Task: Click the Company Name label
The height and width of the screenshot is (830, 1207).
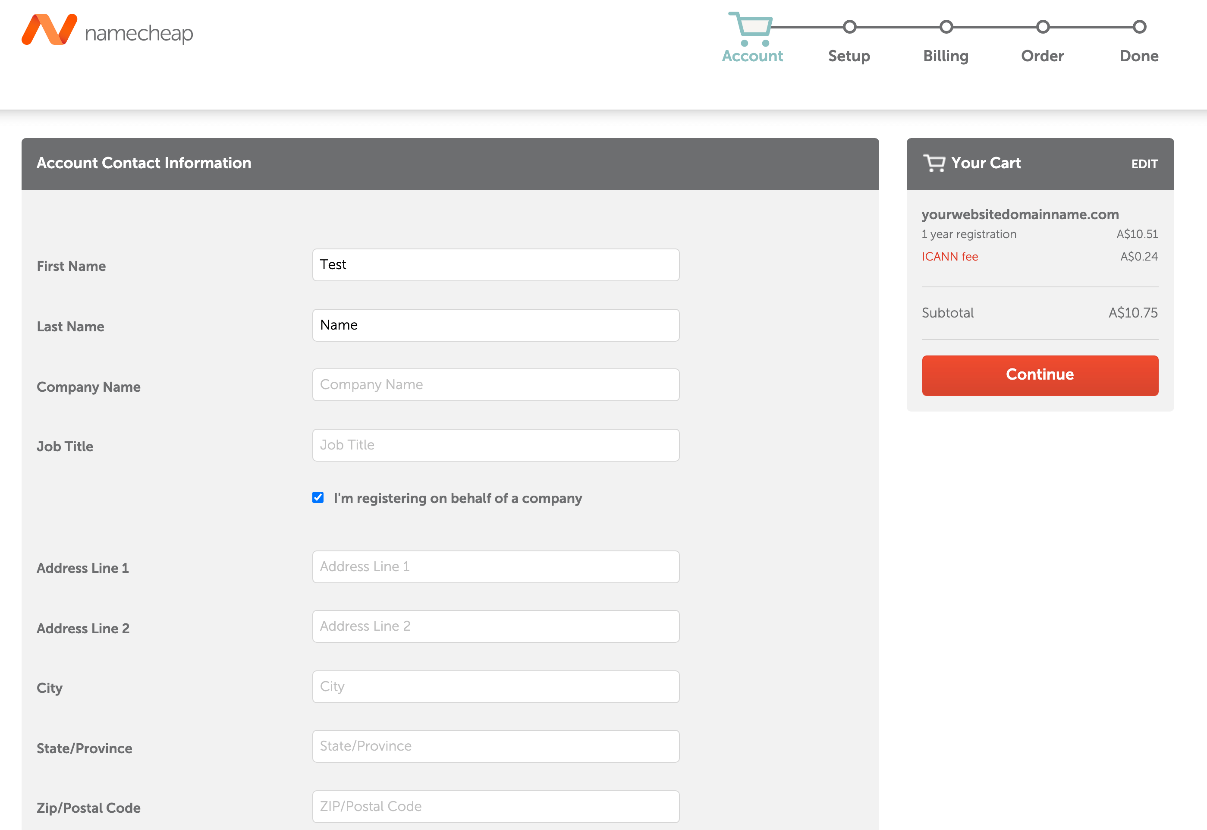Action: click(88, 387)
